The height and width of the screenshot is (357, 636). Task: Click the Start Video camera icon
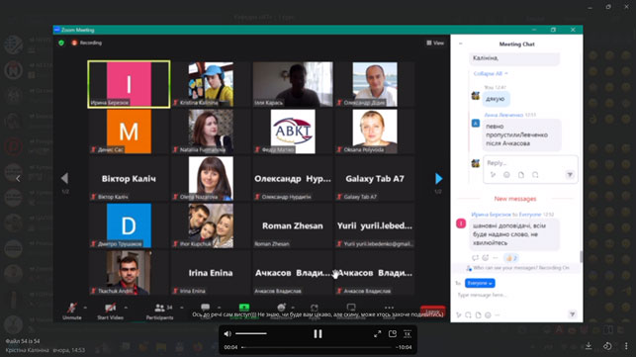coord(110,308)
